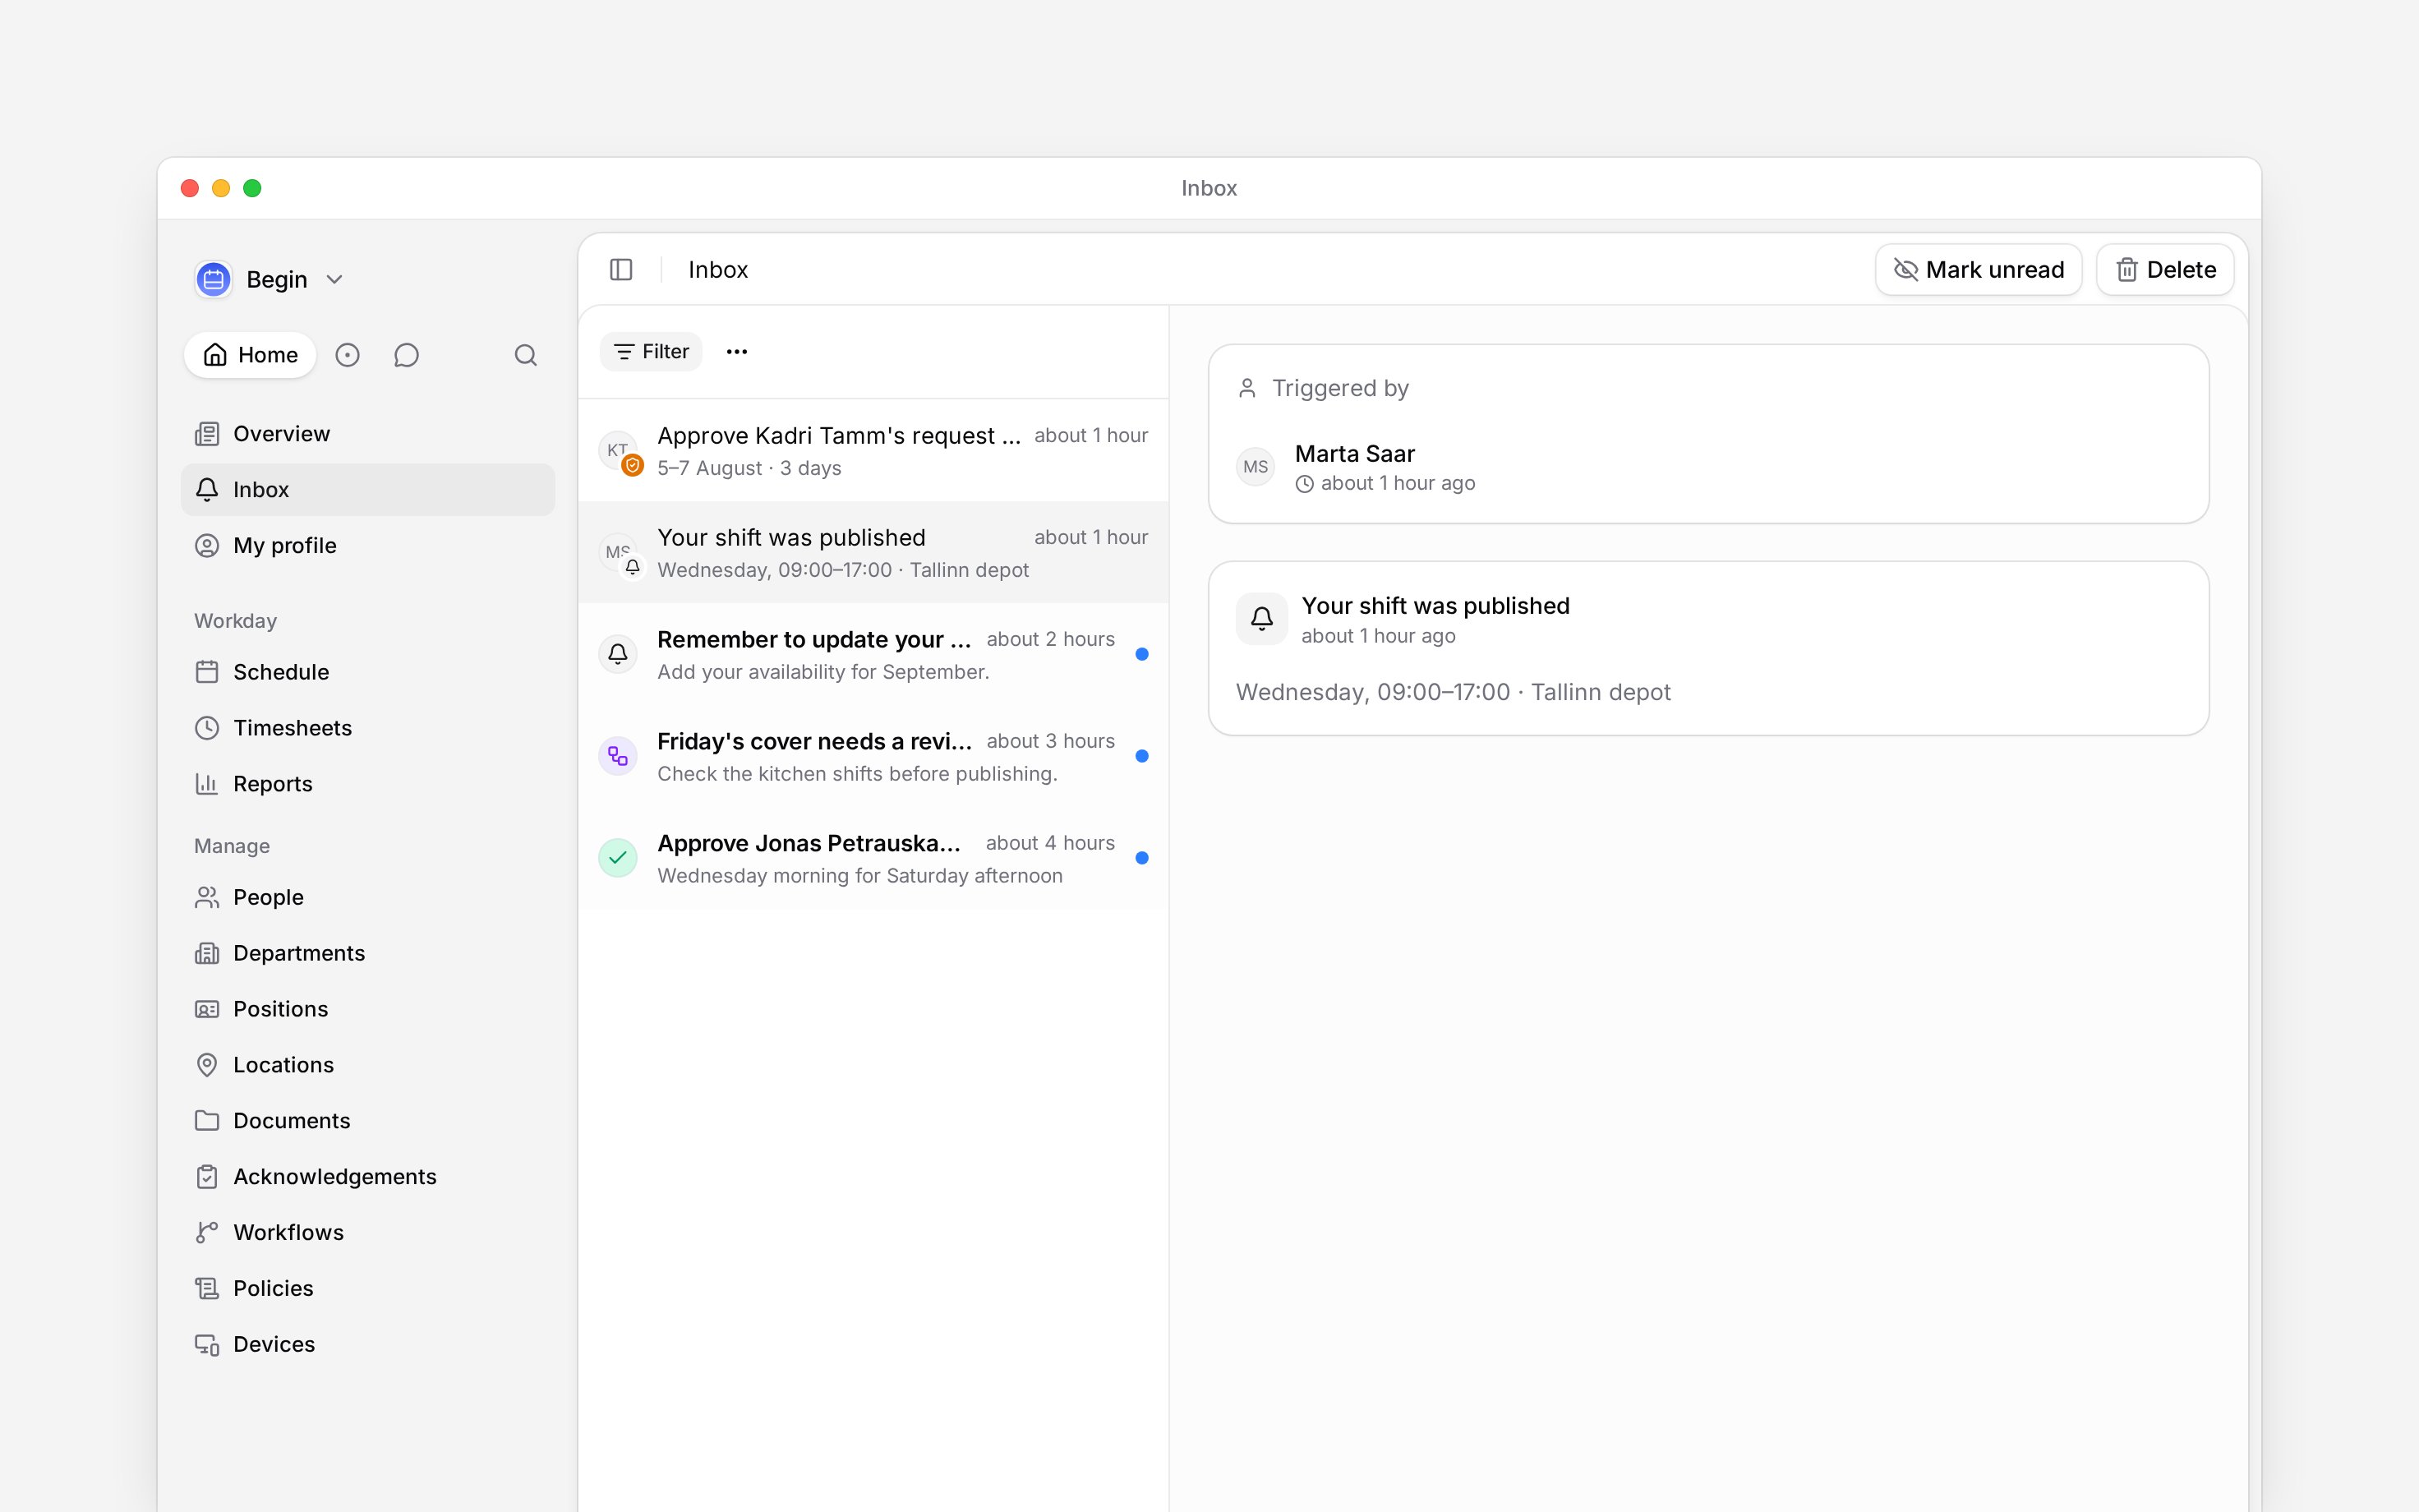Open Approve Kadri Tamm's request notification
Screen dimensions: 2419x1512
[873, 451]
